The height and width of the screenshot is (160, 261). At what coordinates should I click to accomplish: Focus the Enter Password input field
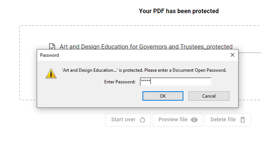tap(175, 82)
